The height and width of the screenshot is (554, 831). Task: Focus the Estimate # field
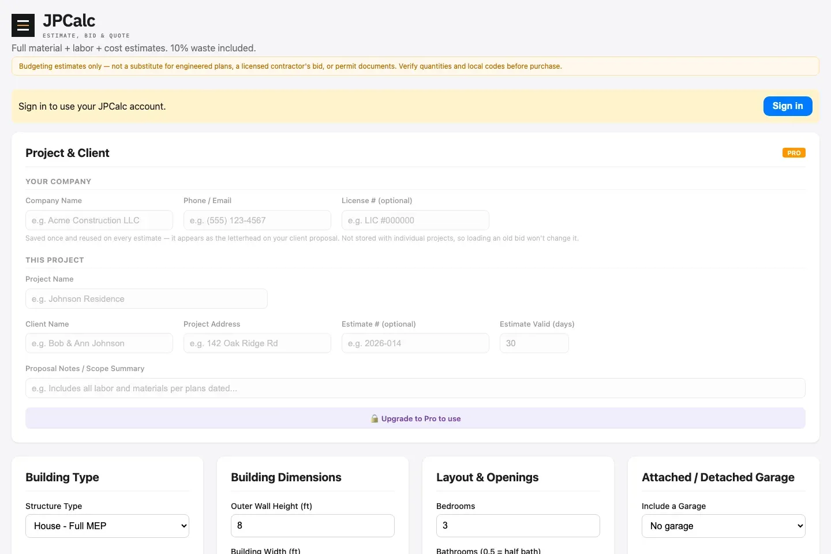pyautogui.click(x=415, y=343)
